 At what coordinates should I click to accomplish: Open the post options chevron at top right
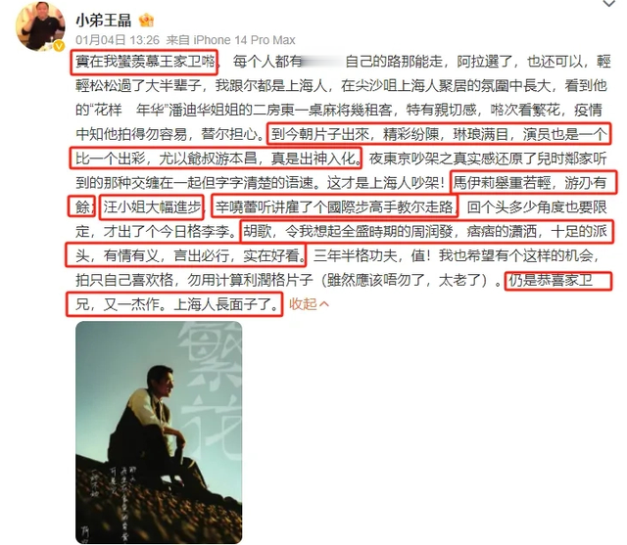click(609, 4)
